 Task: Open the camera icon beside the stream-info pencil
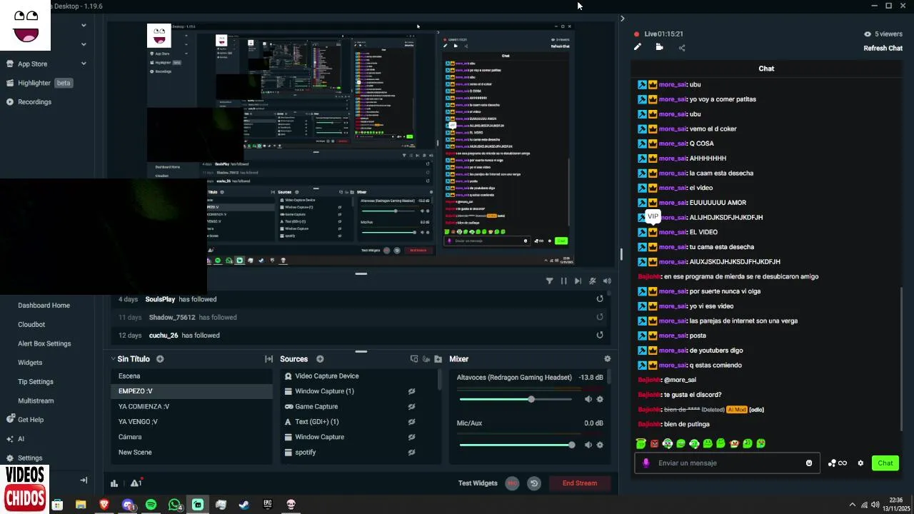tap(659, 47)
